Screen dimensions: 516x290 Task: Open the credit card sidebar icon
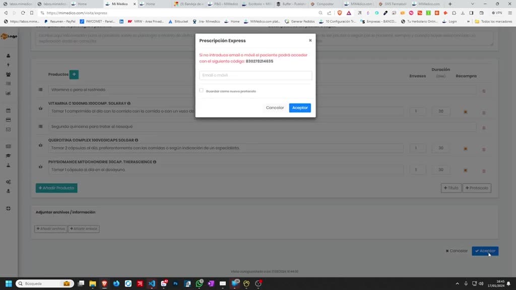coord(8,120)
